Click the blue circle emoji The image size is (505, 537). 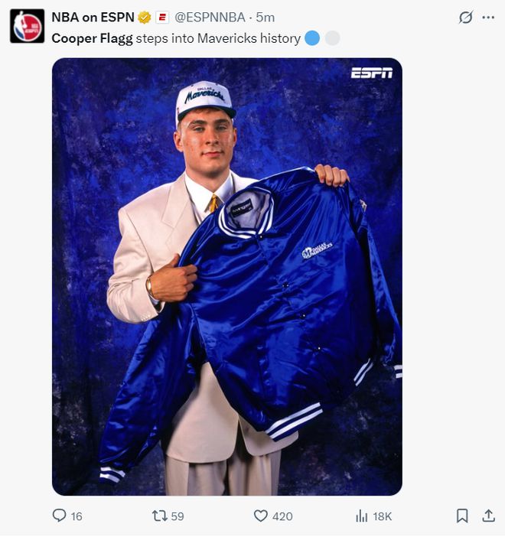(311, 37)
